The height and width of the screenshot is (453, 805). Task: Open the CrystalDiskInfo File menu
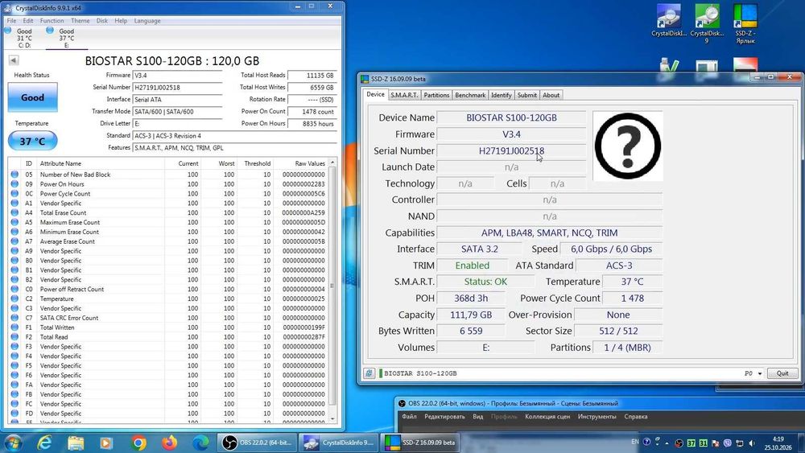tap(11, 21)
